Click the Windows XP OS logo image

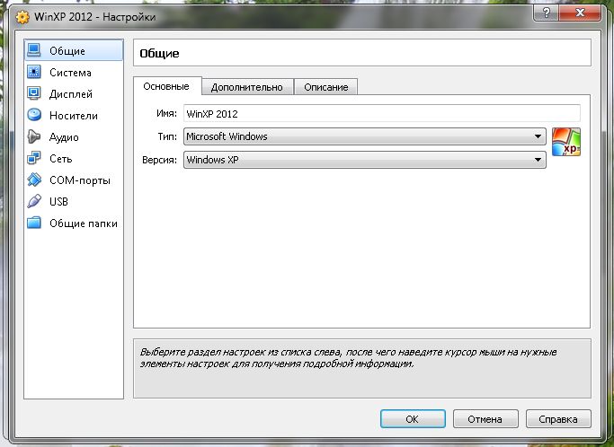pyautogui.click(x=566, y=143)
